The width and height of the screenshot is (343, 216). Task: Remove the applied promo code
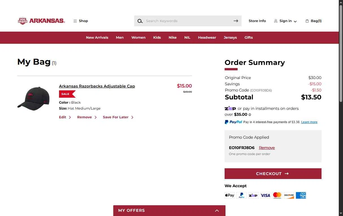267,148
